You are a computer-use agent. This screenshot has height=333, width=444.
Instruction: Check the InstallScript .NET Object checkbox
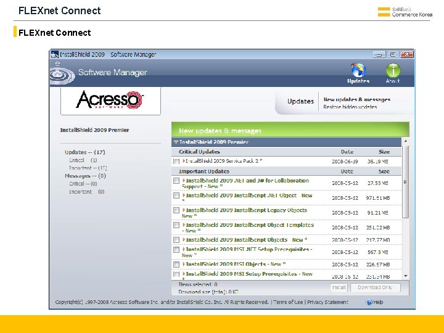point(176,195)
